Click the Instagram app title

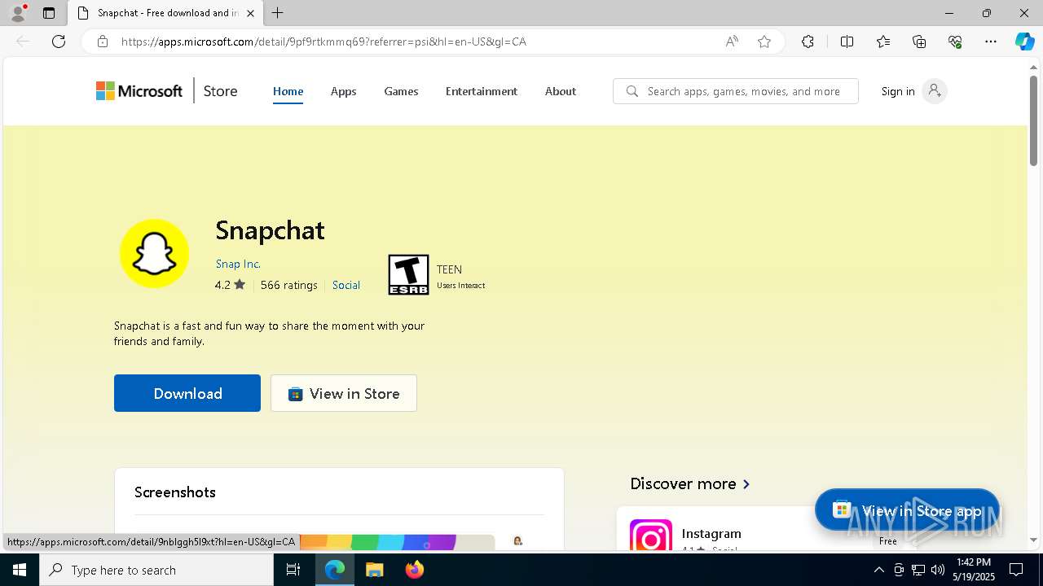coord(711,534)
